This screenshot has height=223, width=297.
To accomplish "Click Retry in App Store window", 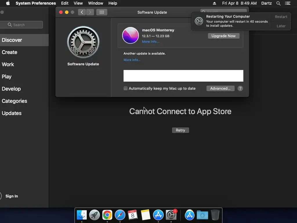I will point(180,130).
